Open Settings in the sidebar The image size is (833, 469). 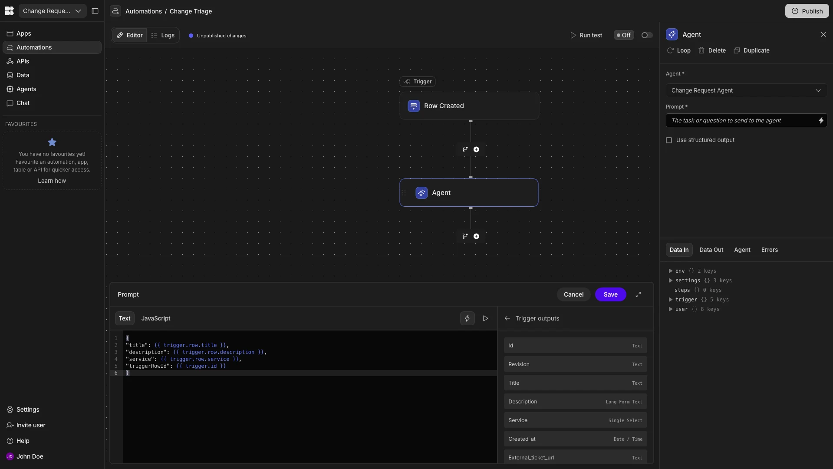(52, 410)
